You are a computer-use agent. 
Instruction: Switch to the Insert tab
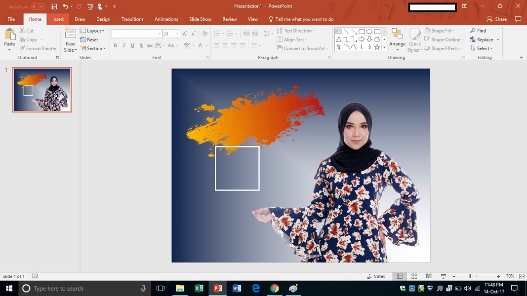[x=58, y=19]
